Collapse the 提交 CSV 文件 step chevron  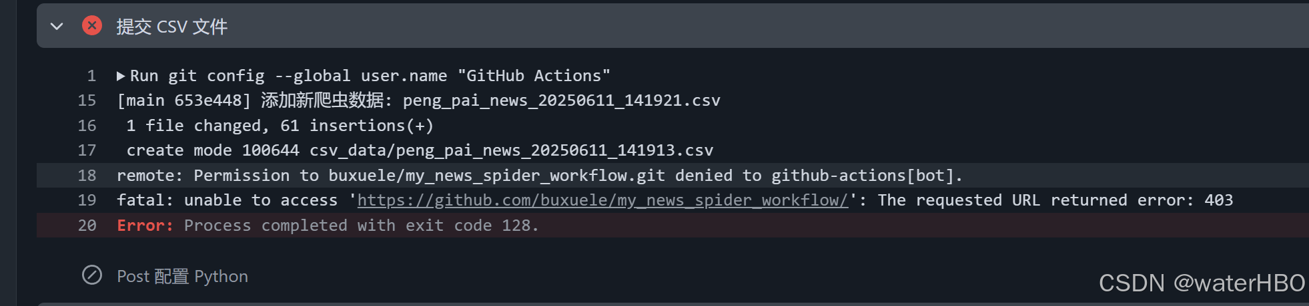tap(57, 27)
